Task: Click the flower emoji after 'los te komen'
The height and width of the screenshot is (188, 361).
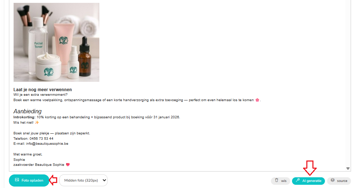Action: (x=257, y=100)
